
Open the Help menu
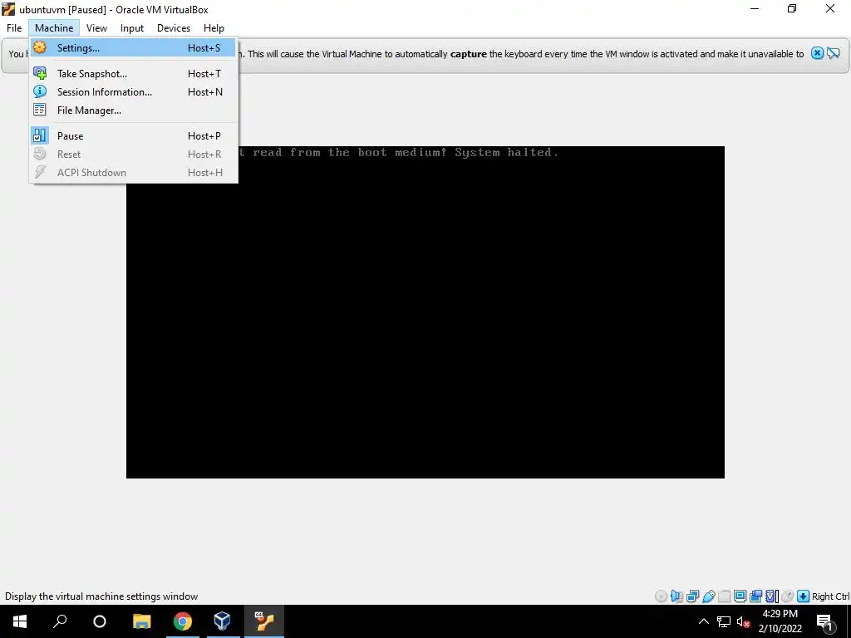pos(214,27)
